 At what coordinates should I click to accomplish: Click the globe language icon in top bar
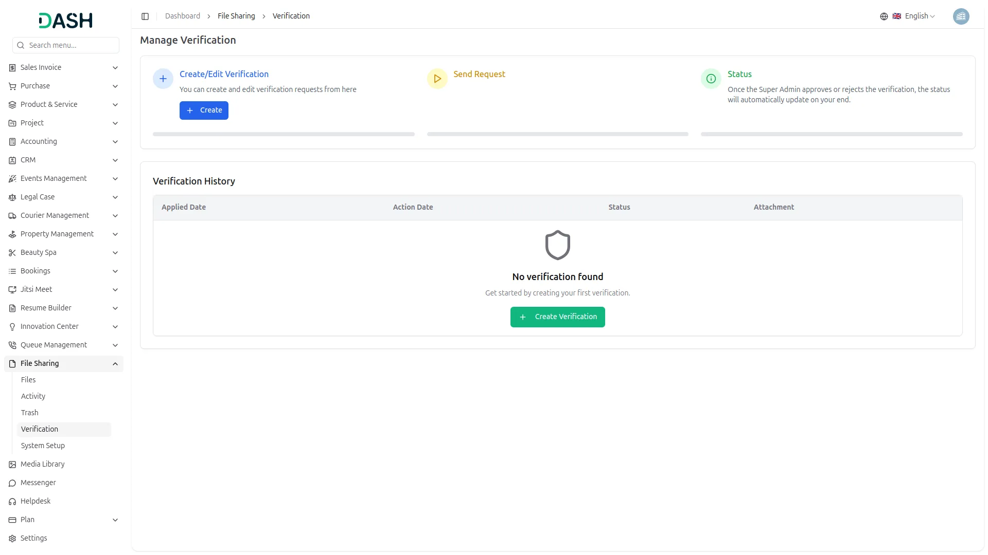(x=884, y=16)
